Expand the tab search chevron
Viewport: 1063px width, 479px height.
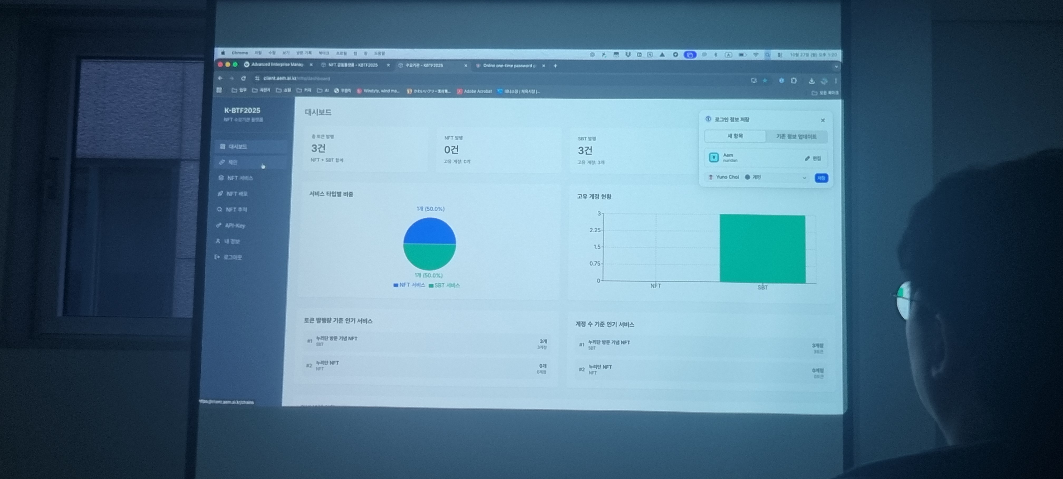(836, 67)
